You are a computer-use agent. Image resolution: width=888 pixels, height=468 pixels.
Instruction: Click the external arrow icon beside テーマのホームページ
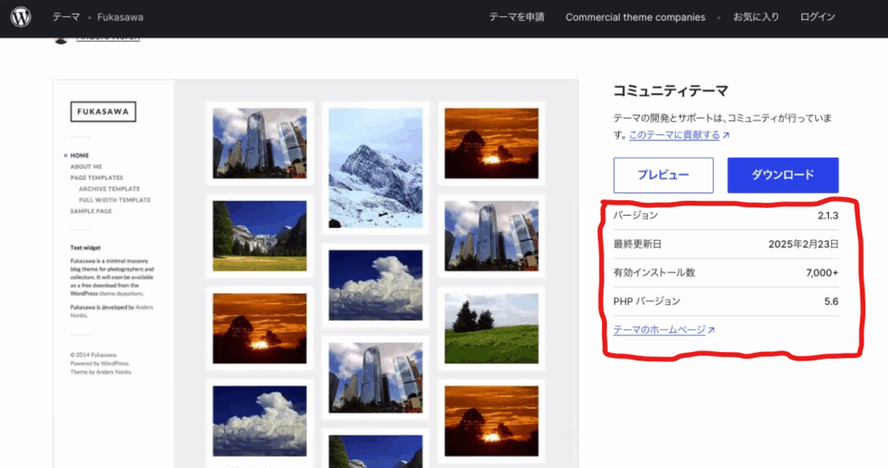click(711, 330)
